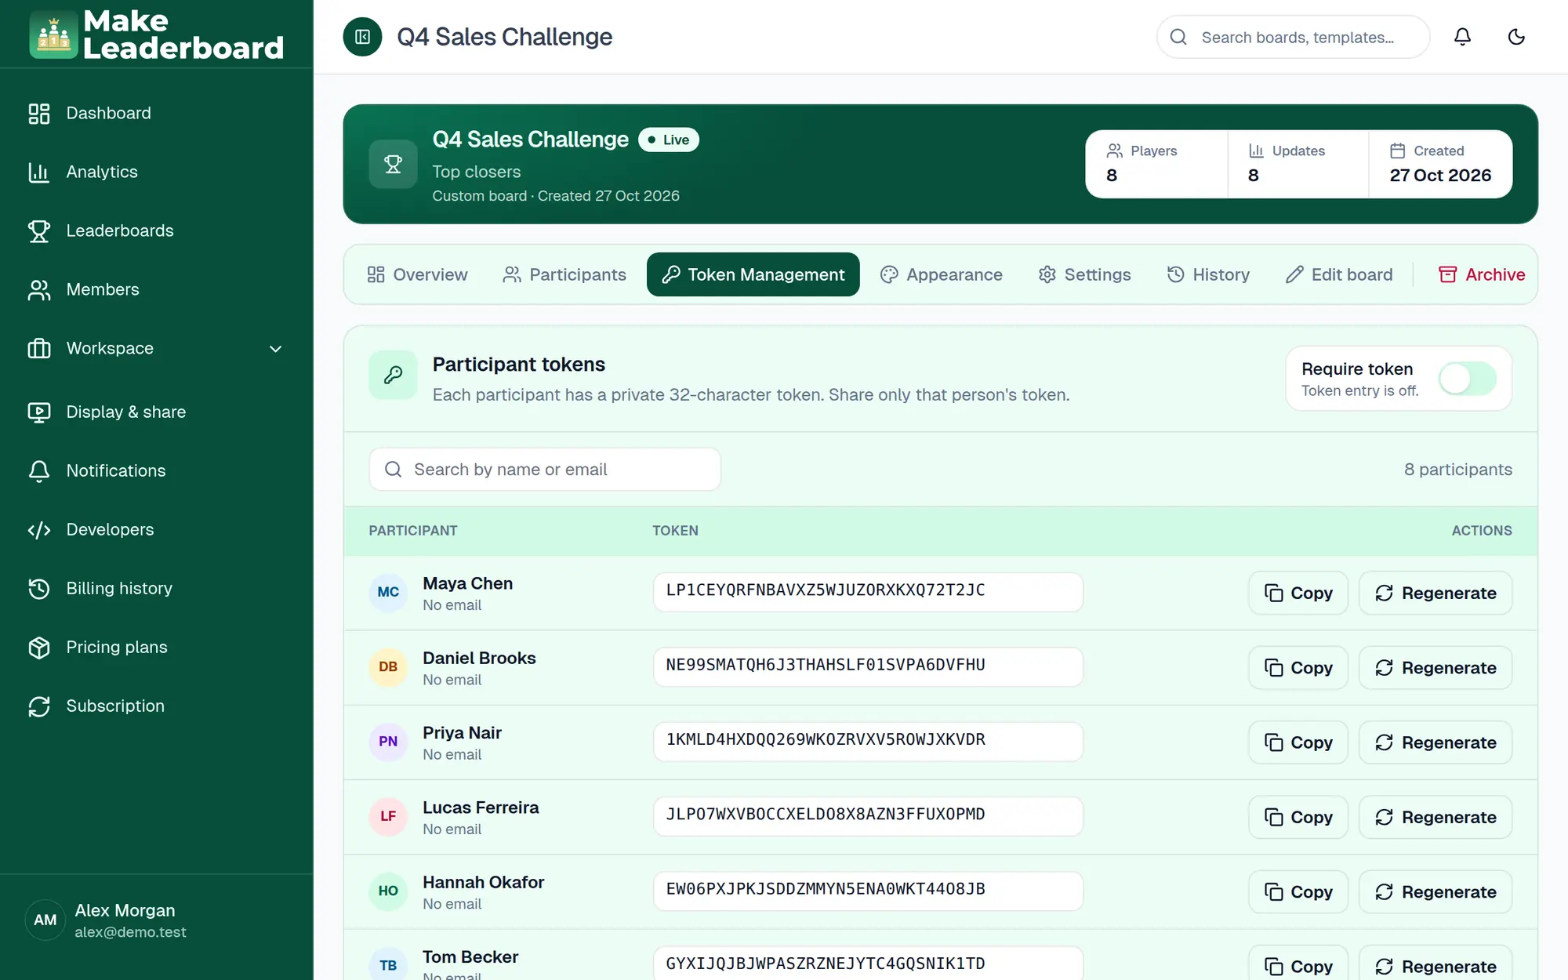Regenerate Lucas Ferreira's token
The image size is (1568, 980).
click(1436, 818)
